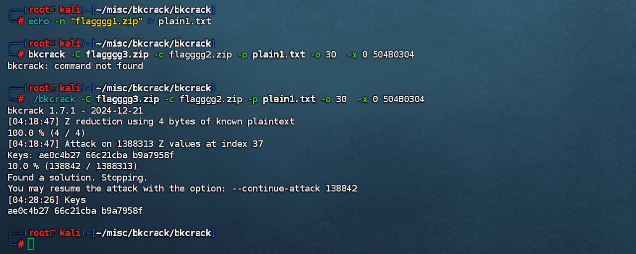Click 'flagggg3.zip' in the './bkcrack' command
Viewport: 636px width, 254px height.
pyautogui.click(x=127, y=99)
